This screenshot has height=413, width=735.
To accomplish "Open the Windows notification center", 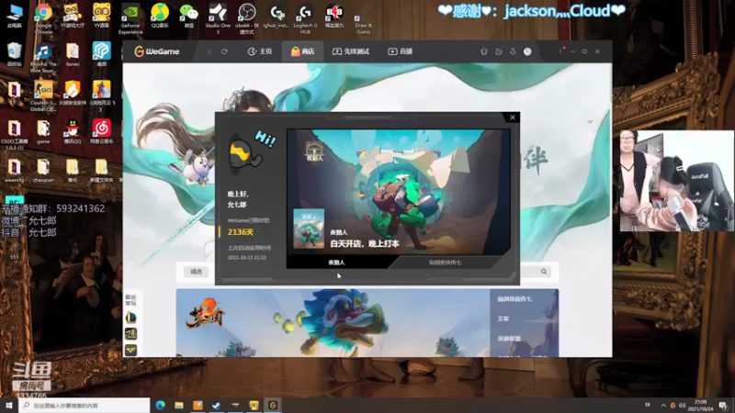I will pyautogui.click(x=723, y=406).
